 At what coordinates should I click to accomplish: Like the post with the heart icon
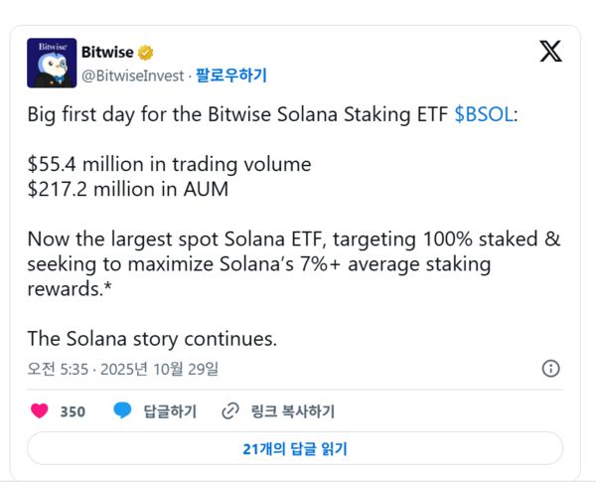click(40, 410)
